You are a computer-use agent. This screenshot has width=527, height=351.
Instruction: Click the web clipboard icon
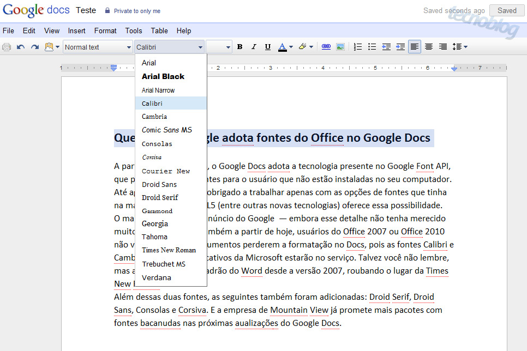click(x=49, y=47)
